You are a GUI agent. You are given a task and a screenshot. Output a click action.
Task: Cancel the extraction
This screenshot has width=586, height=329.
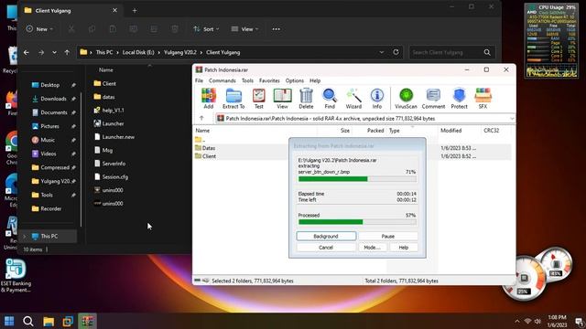(326, 248)
